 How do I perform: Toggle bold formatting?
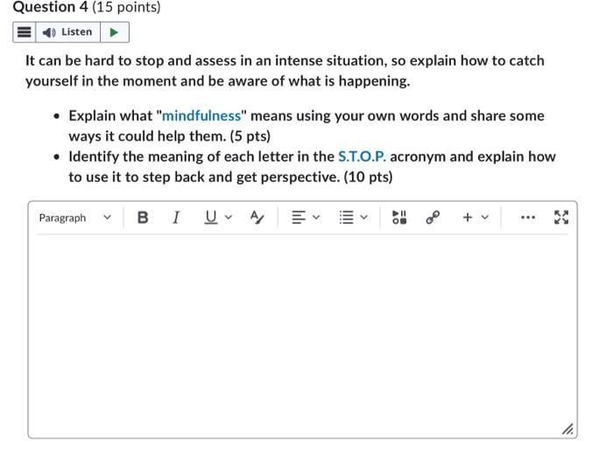[143, 218]
